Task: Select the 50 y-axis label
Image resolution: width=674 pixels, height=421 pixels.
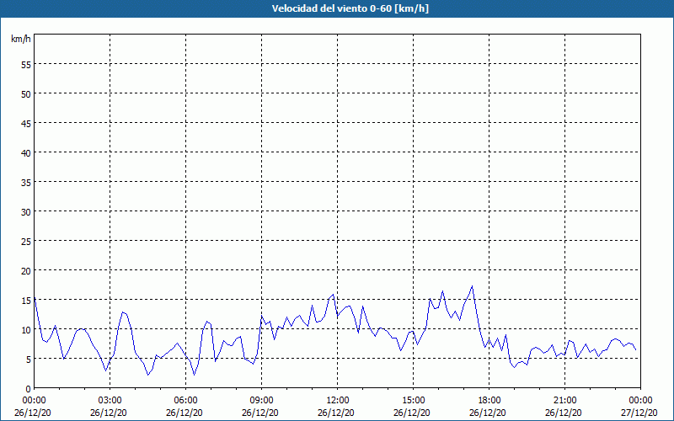Action: pos(26,94)
